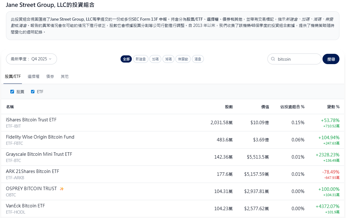This screenshot has width=346, height=218.
Task: Click the sparkle icon beside OSPREY BITCOIN TRUST
Action: click(62, 189)
